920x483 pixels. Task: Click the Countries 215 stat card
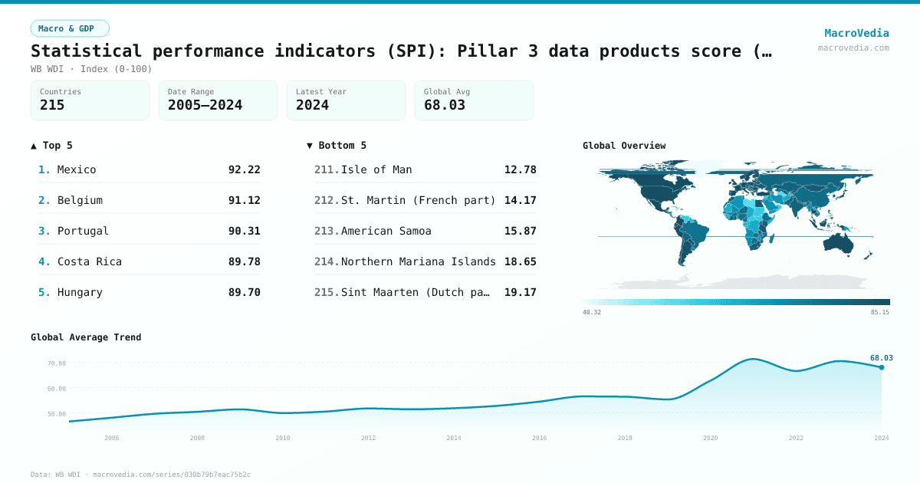[x=90, y=100]
